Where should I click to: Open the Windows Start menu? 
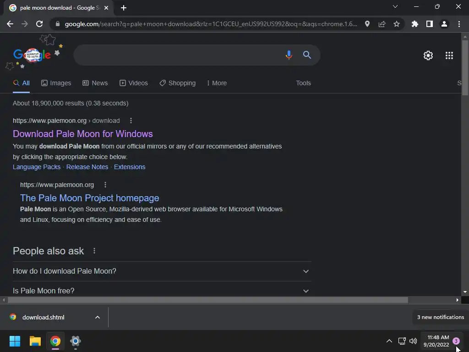click(x=15, y=341)
